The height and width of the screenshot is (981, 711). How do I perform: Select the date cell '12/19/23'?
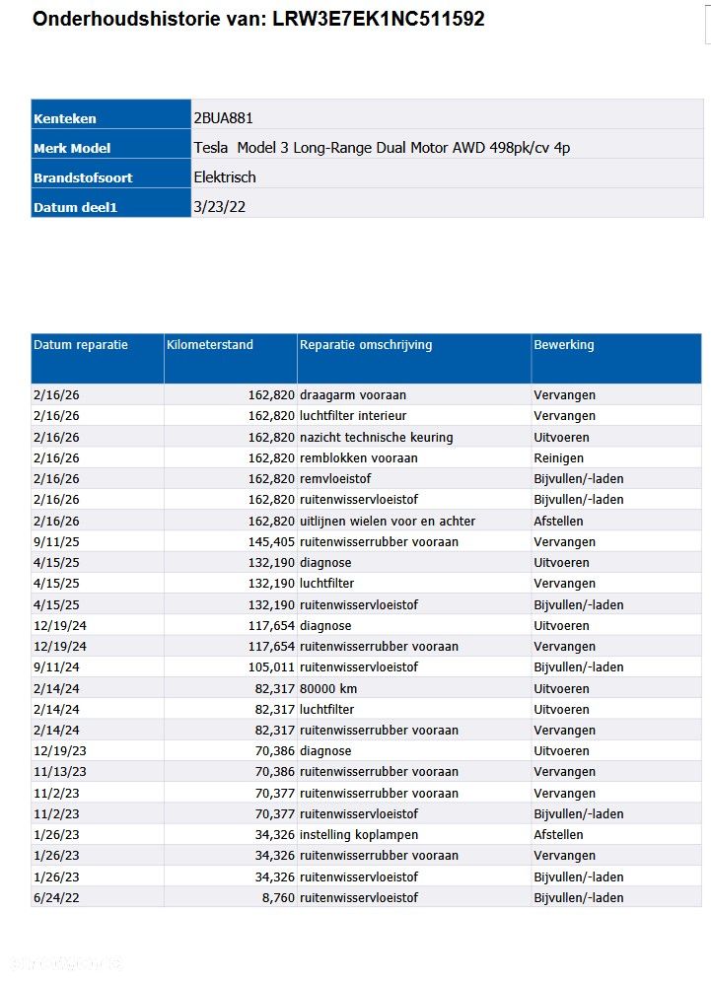pyautogui.click(x=98, y=750)
